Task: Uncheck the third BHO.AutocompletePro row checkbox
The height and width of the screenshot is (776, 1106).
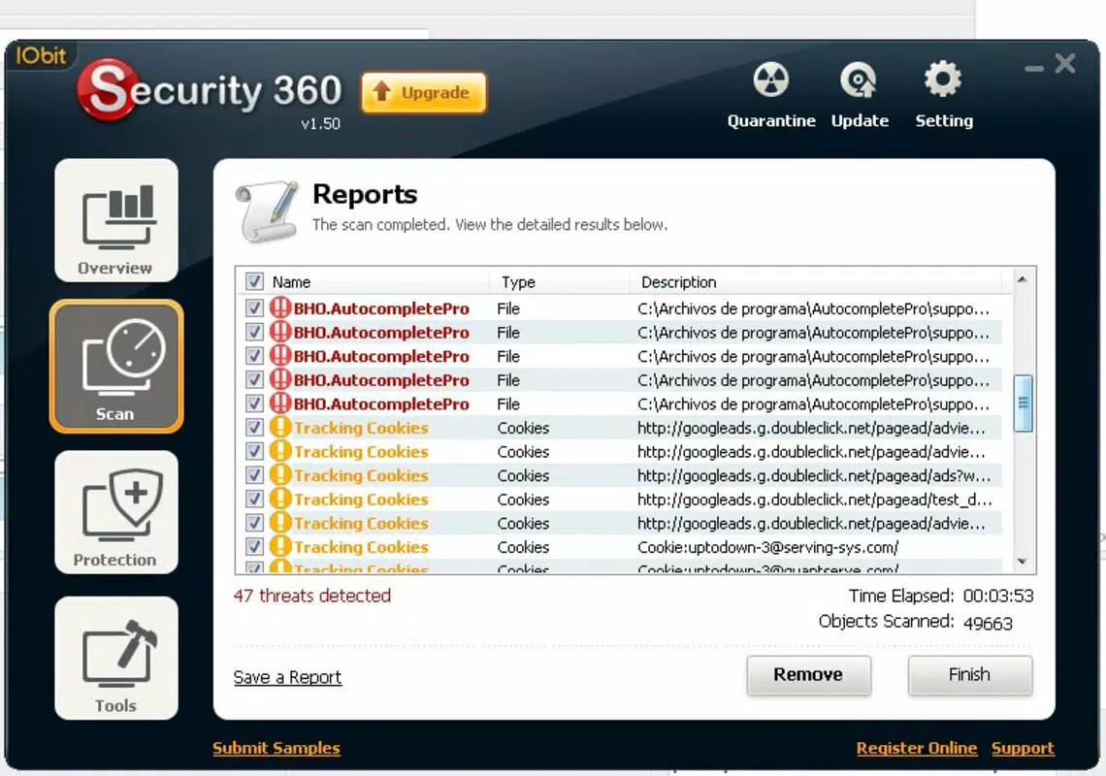Action: (254, 356)
